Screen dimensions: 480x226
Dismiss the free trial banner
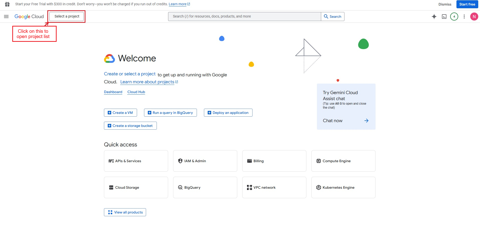click(445, 4)
